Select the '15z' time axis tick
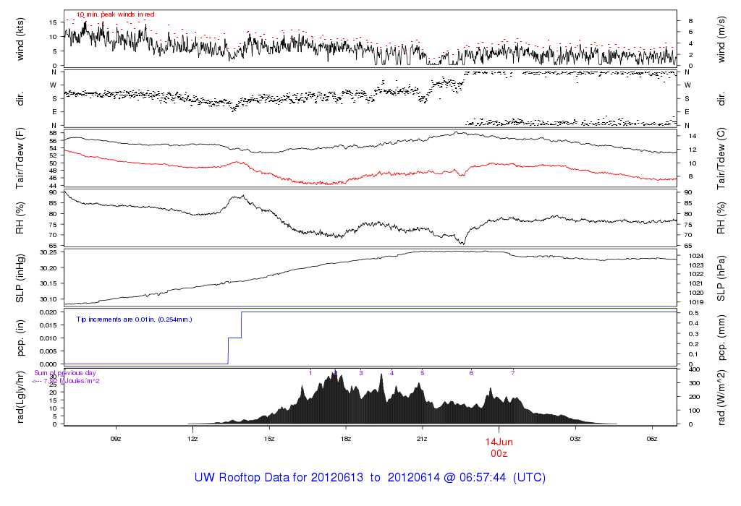 point(269,439)
